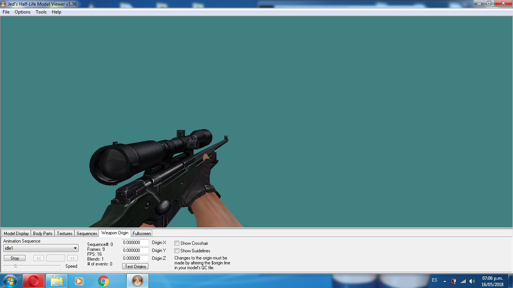Click the animation Speed slider handle
The image size is (513, 288).
pos(15,266)
